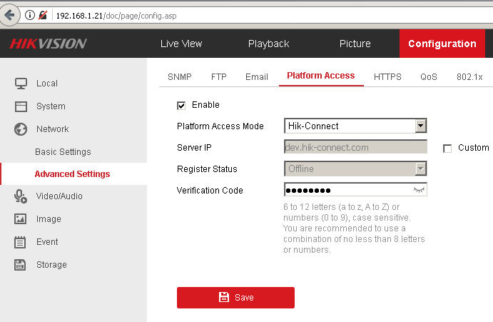Open the Register Status dropdown
493x322 pixels.
(420, 169)
